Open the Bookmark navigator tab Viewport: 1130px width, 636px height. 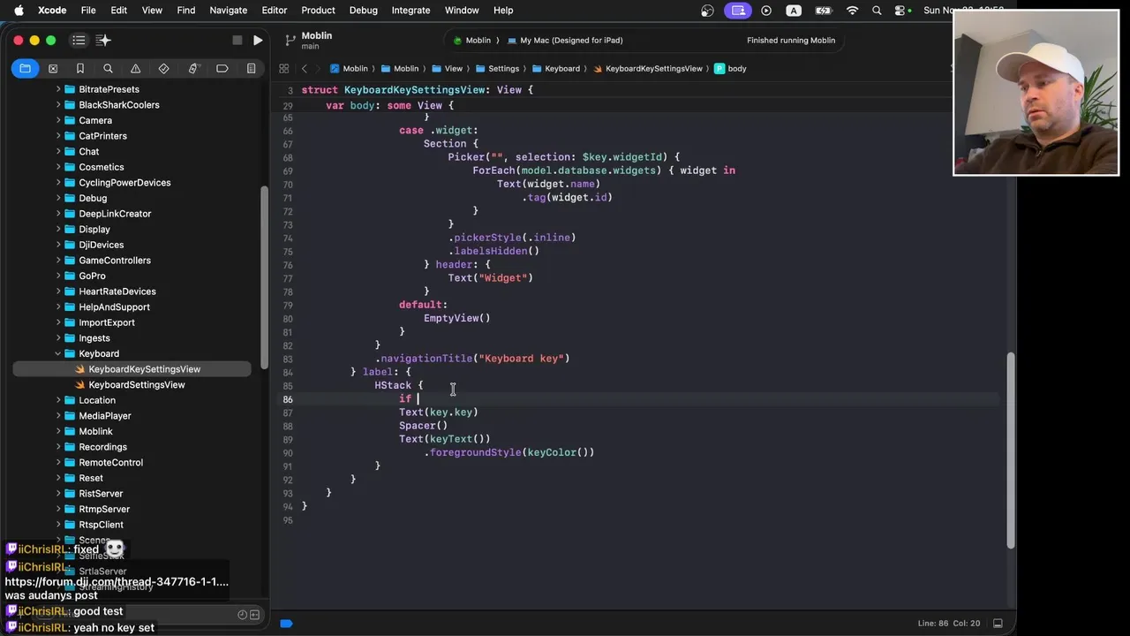tap(80, 68)
